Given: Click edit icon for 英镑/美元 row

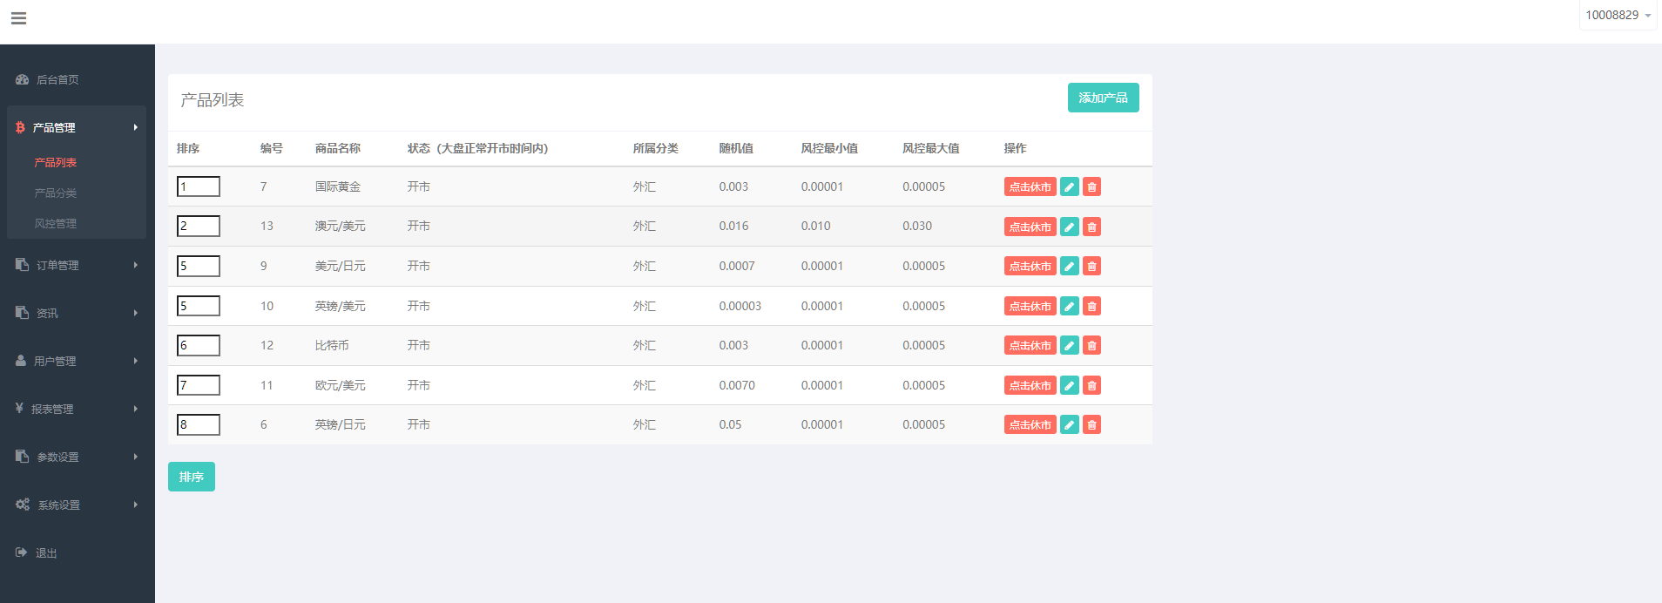Looking at the screenshot, I should coord(1069,307).
